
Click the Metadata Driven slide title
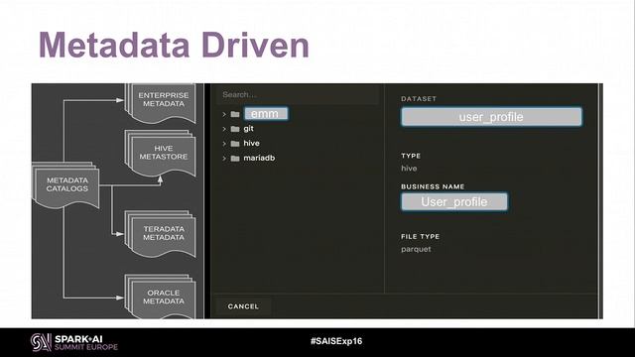pyautogui.click(x=175, y=45)
